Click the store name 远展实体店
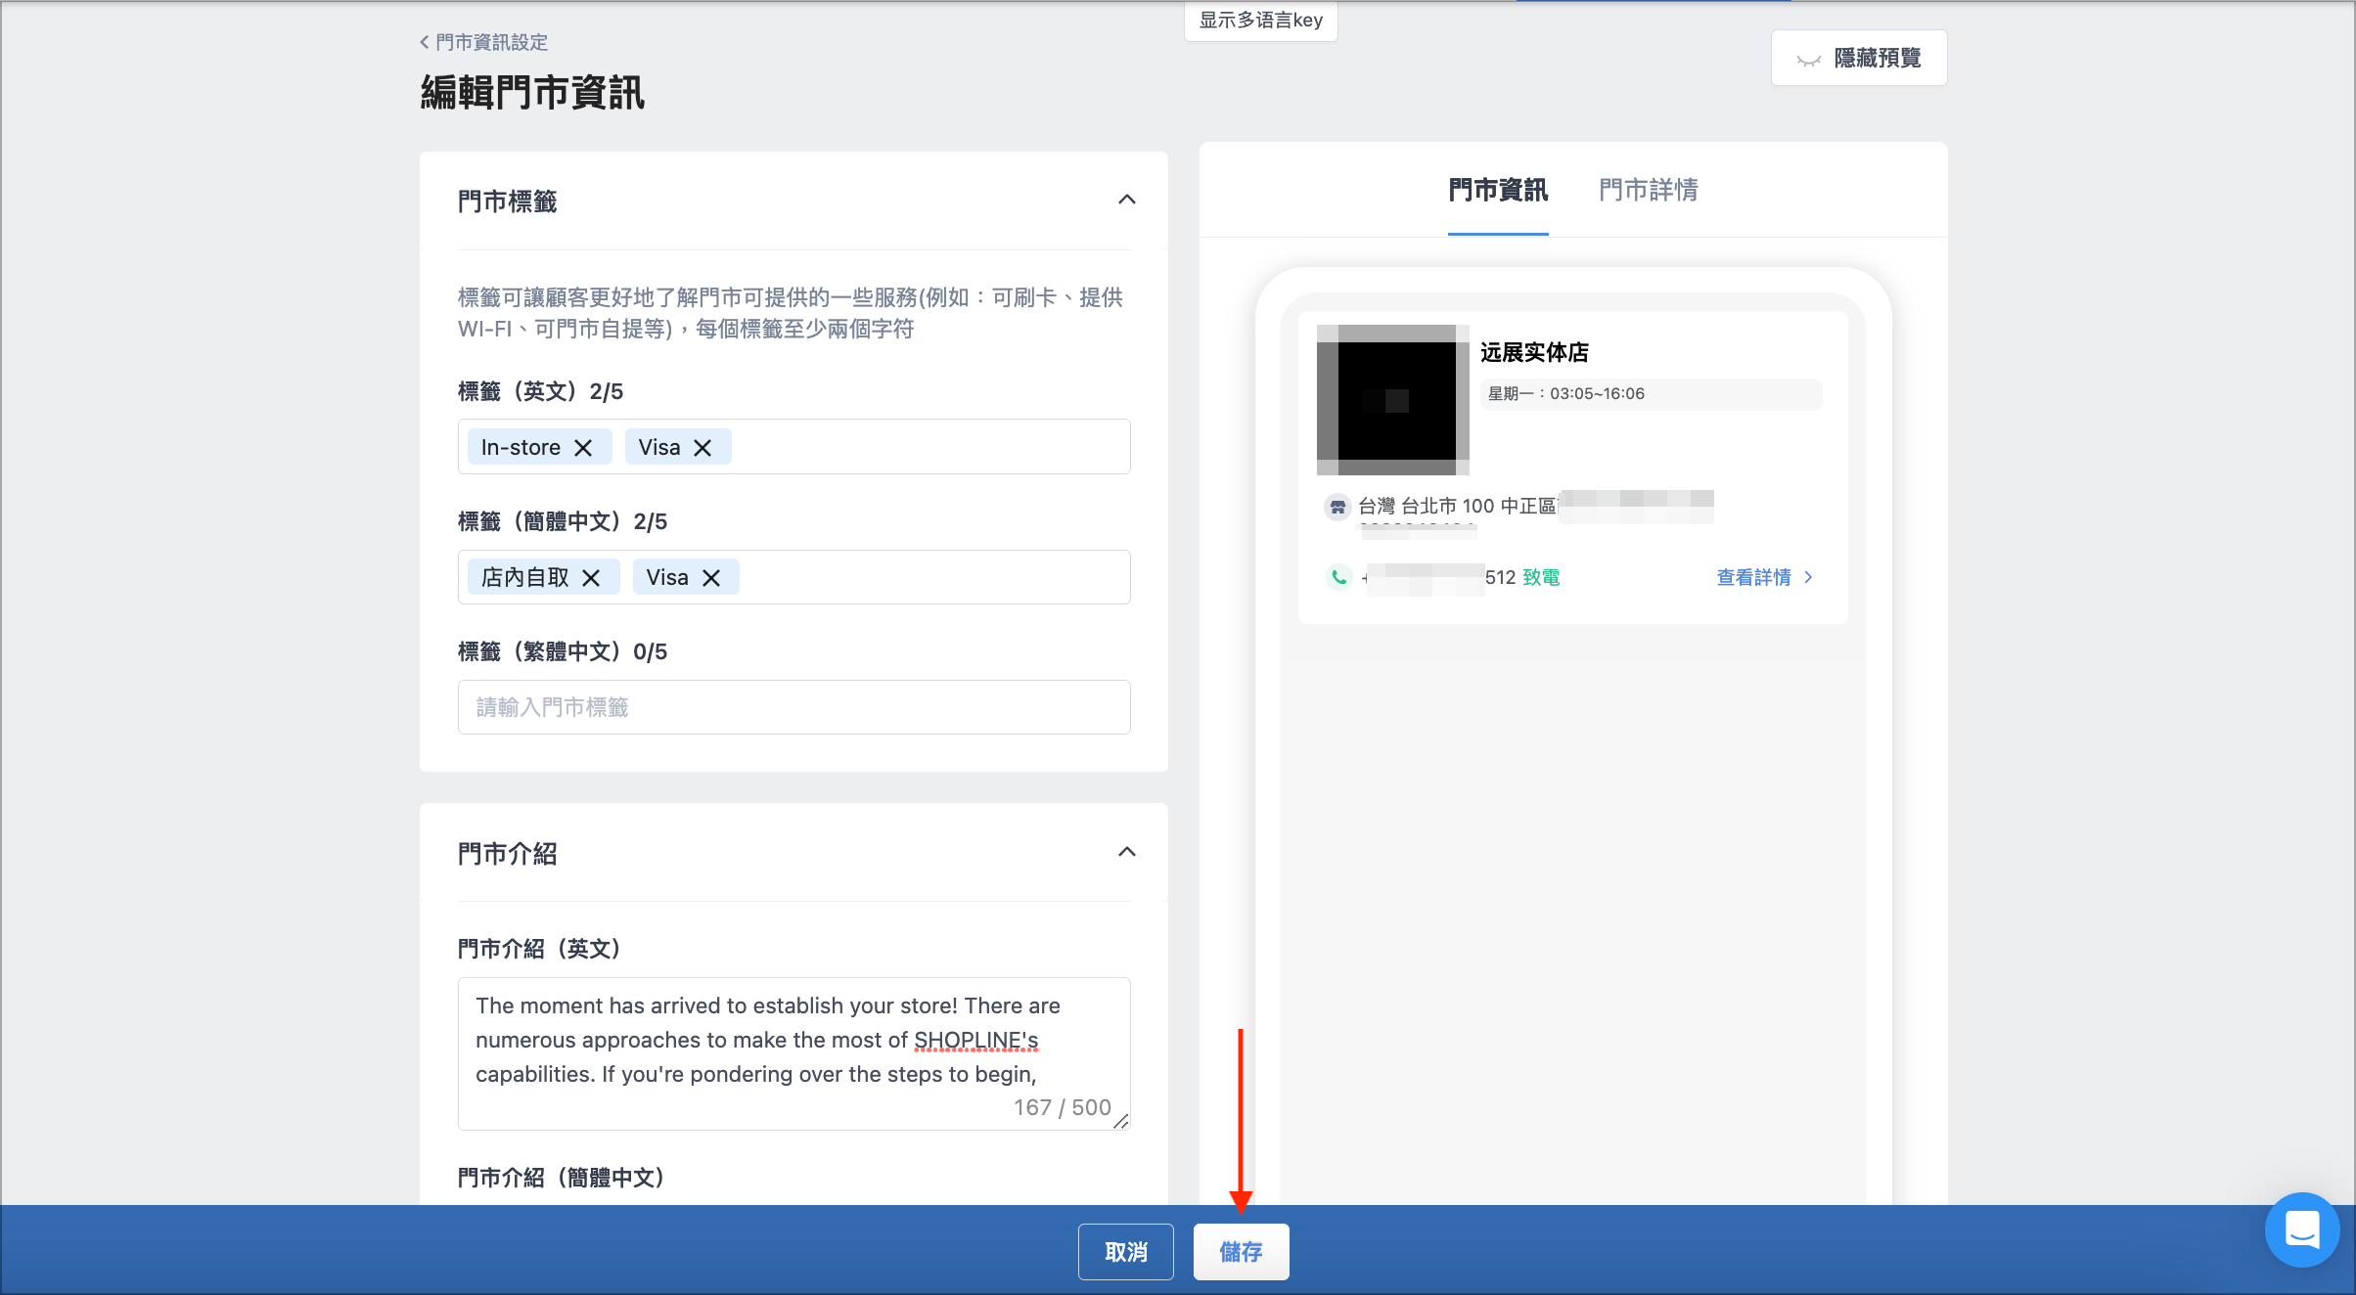 pos(1534,352)
